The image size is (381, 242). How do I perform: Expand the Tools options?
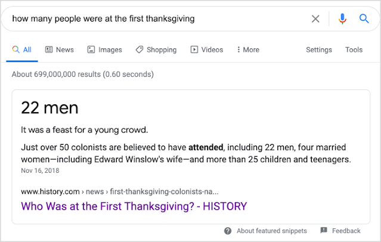coord(354,50)
